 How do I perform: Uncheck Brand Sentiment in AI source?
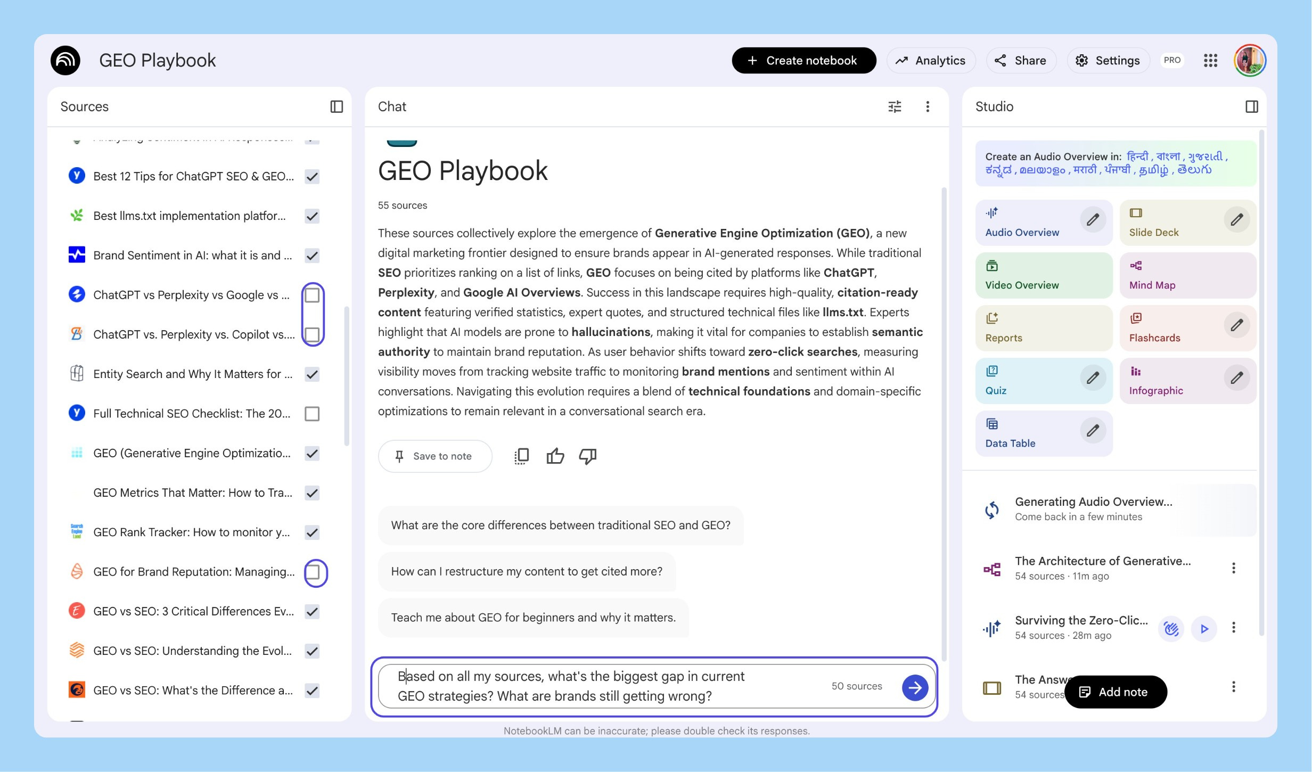click(312, 256)
